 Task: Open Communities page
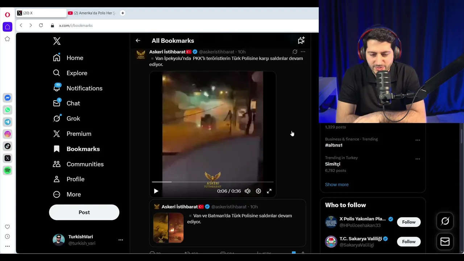pos(78,164)
